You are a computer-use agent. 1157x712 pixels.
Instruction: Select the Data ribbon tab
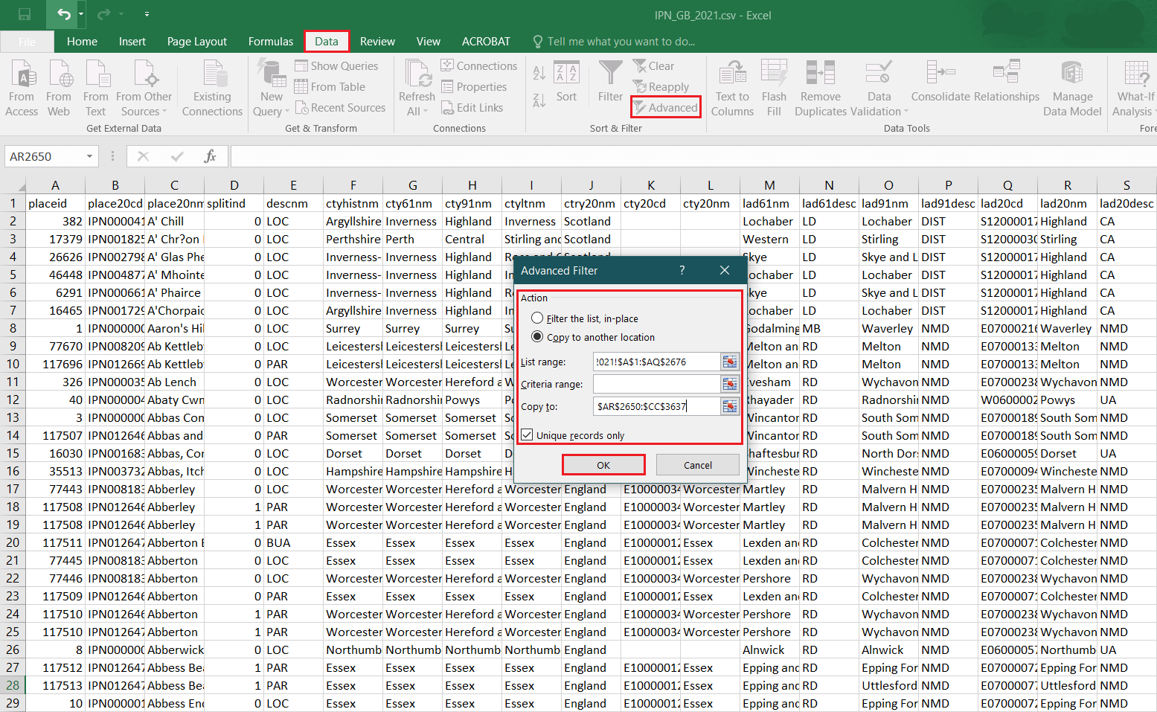pyautogui.click(x=327, y=42)
